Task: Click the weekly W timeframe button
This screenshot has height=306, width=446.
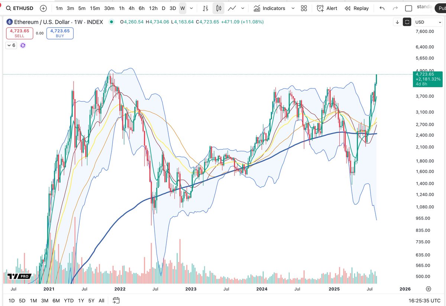Action: click(182, 8)
